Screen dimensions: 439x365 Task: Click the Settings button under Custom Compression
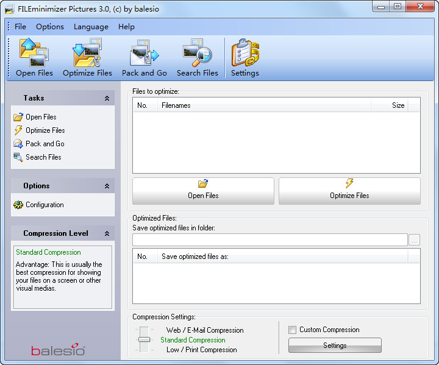(335, 345)
